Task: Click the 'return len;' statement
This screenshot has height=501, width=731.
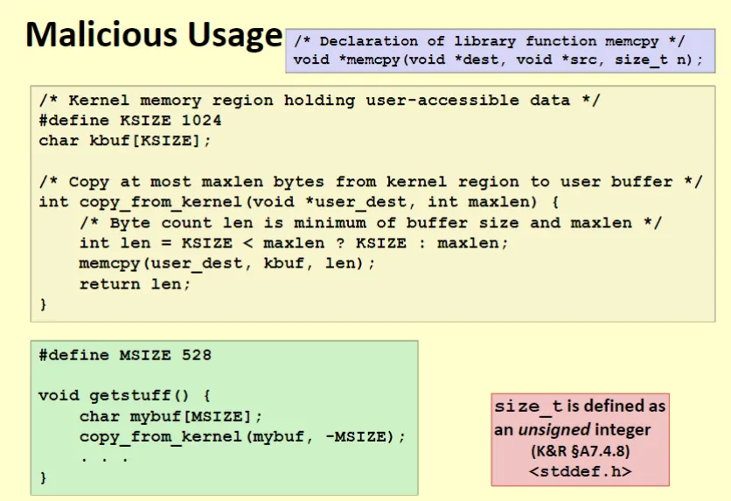Action: pos(135,283)
